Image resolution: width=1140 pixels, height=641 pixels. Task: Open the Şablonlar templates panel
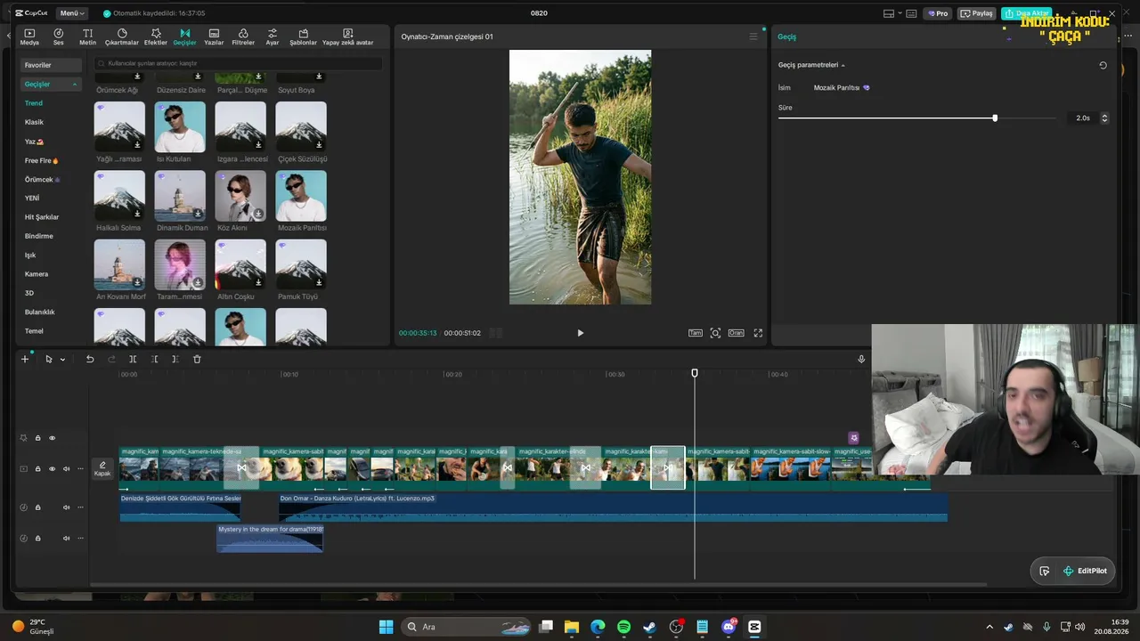click(x=304, y=37)
